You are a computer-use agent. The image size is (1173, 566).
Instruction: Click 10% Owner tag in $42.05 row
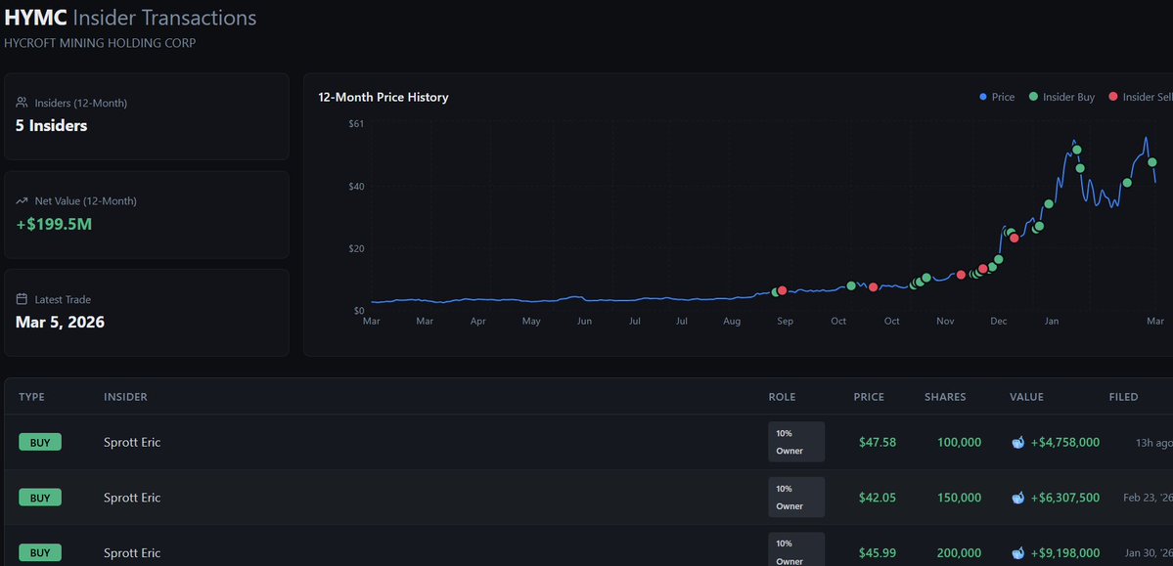click(x=796, y=498)
